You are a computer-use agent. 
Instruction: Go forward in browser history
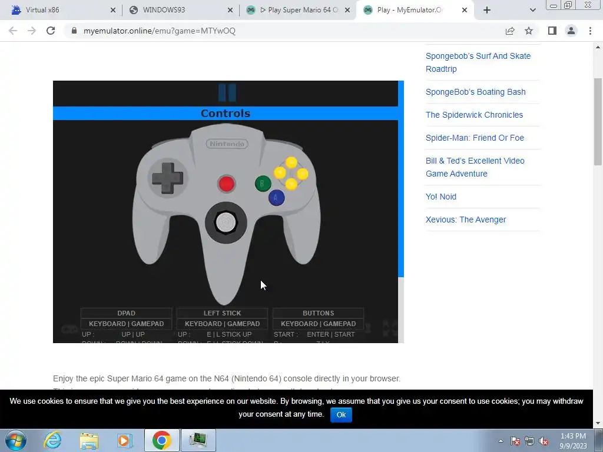coord(32,31)
